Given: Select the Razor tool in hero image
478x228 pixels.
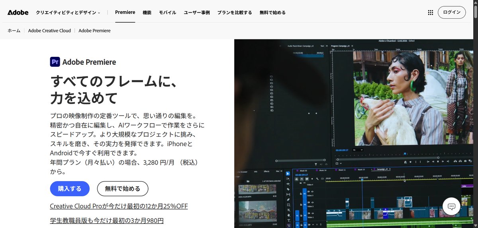Looking at the screenshot, I should pyautogui.click(x=288, y=189).
